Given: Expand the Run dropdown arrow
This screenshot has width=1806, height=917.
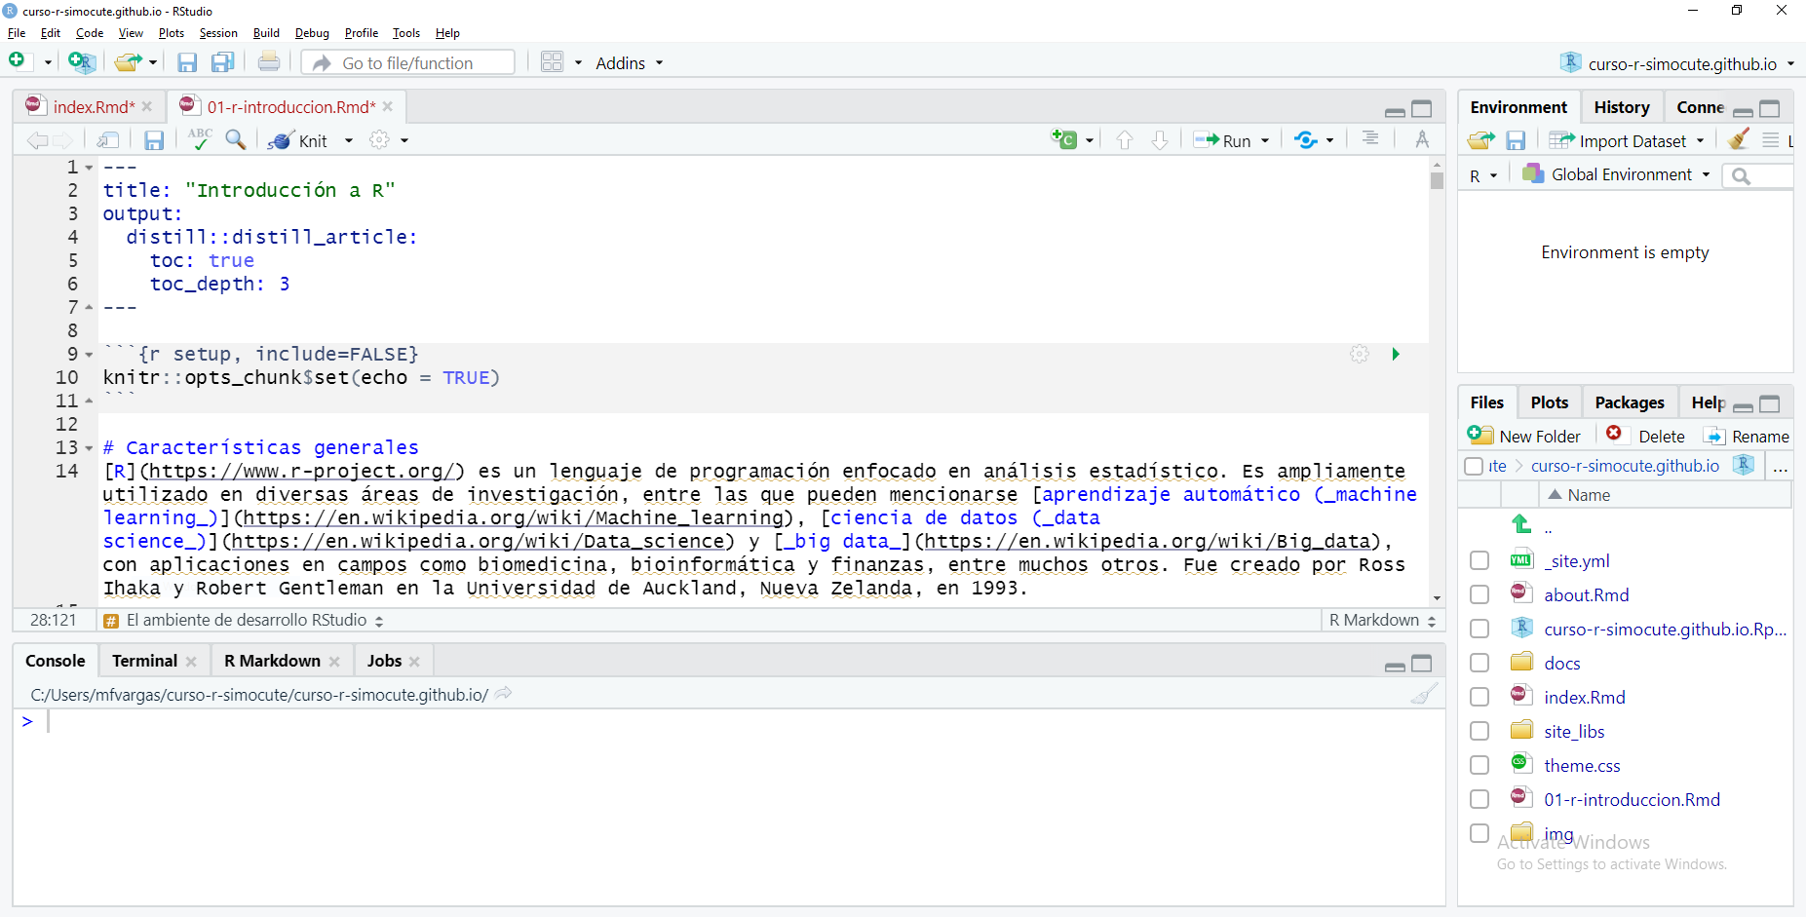Looking at the screenshot, I should coord(1265,140).
